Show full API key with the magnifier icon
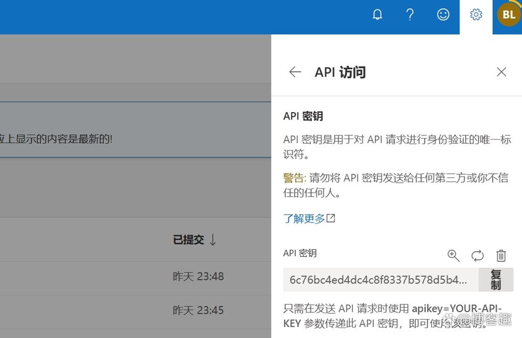 [x=453, y=256]
